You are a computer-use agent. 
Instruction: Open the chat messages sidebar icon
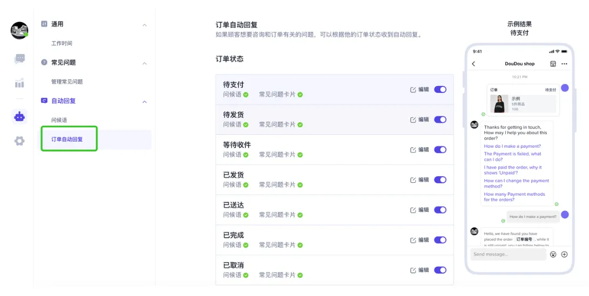19,58
